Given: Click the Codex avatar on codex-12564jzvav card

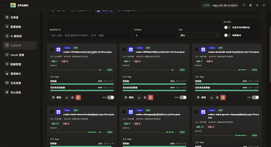Looking at the screenshot, I should point(58,50).
